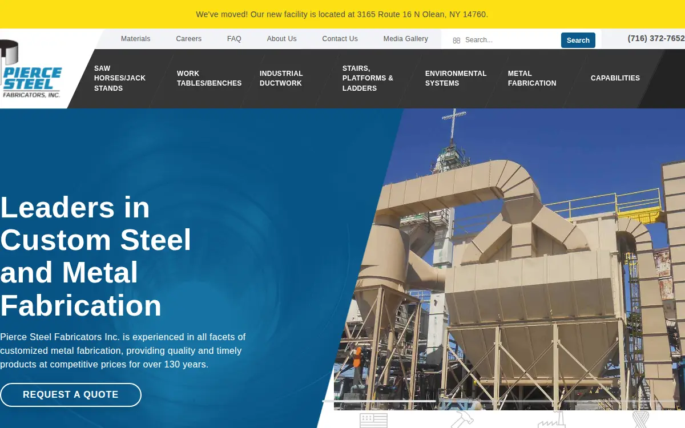685x428 pixels.
Task: Open Industrial Ductwork menu
Action: tap(281, 78)
